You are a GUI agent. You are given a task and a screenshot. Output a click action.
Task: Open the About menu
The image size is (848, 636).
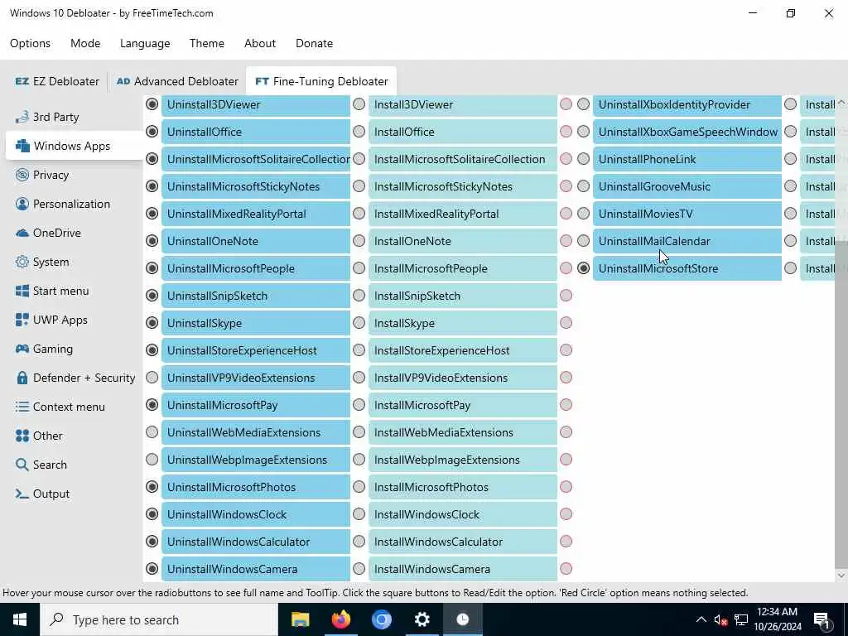pos(260,43)
